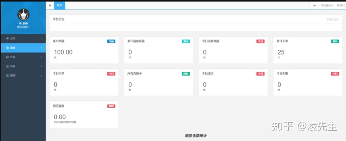This screenshot has width=346, height=141.
Task: Click the 今日消费金额 card title
Action: (211, 41)
